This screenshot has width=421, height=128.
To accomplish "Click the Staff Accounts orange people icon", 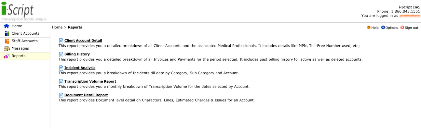I will click(7, 41).
